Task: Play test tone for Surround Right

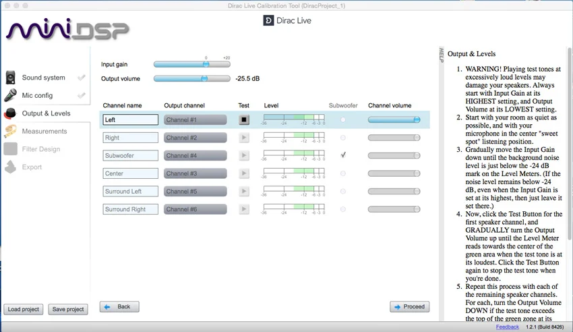Action: click(244, 209)
